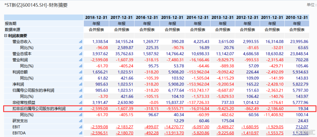The image size is (317, 137).
Task: Select the 2010-12-31 column header
Action: coord(297,18)
